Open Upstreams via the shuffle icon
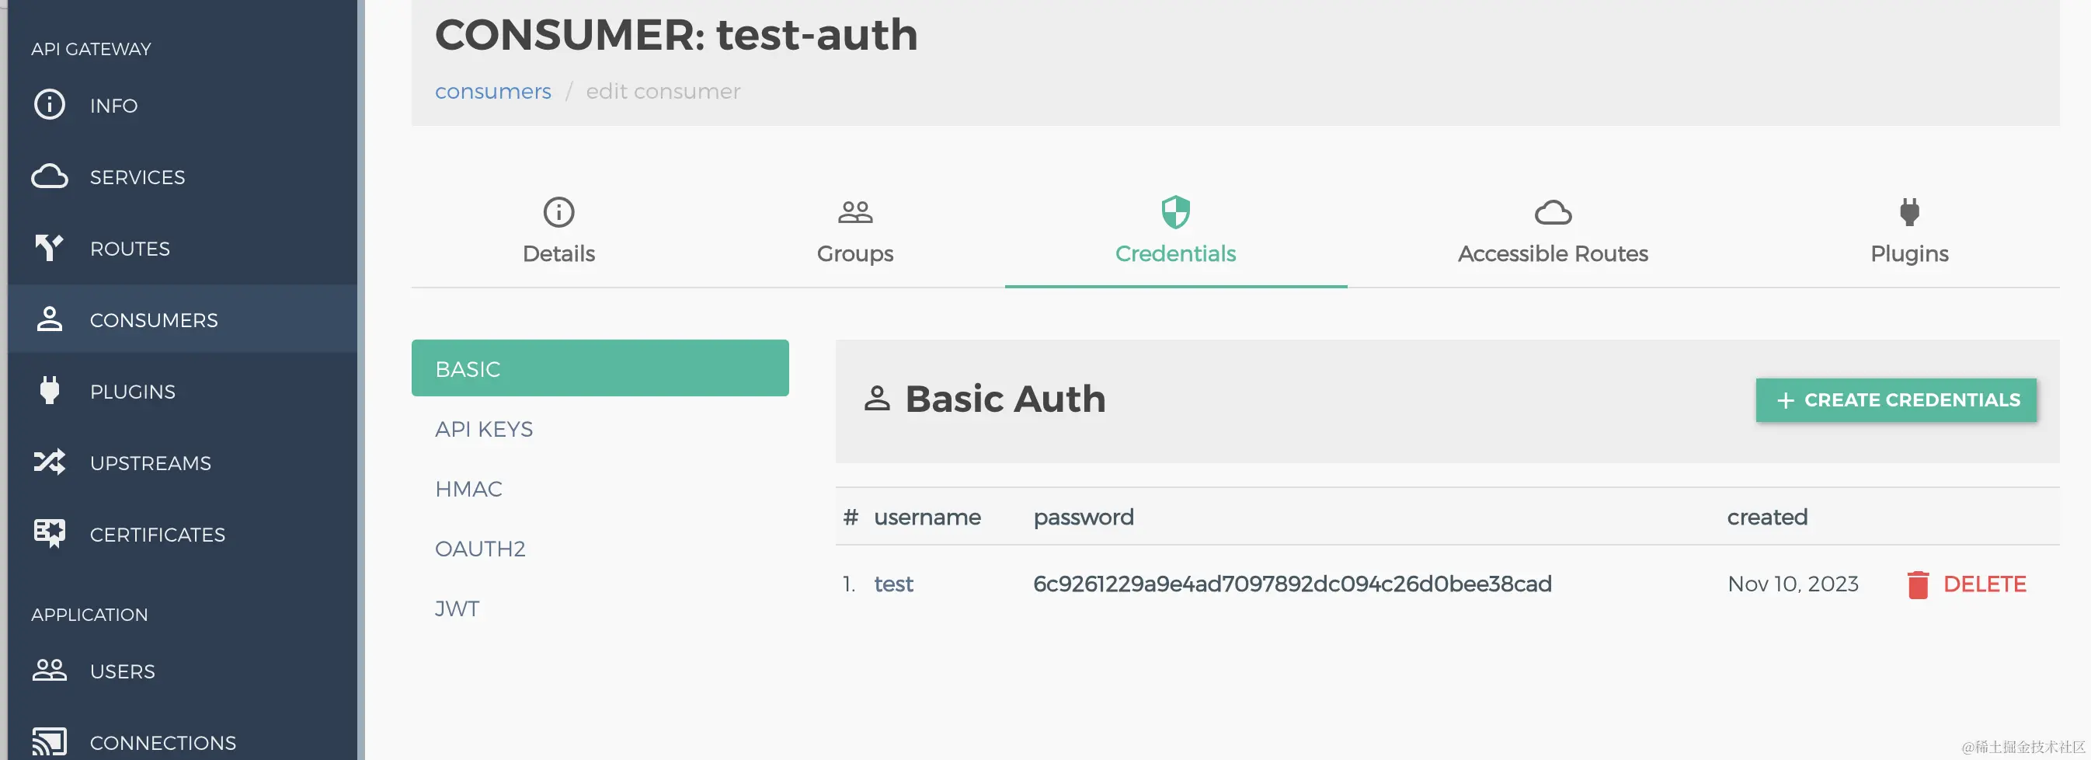 (50, 462)
